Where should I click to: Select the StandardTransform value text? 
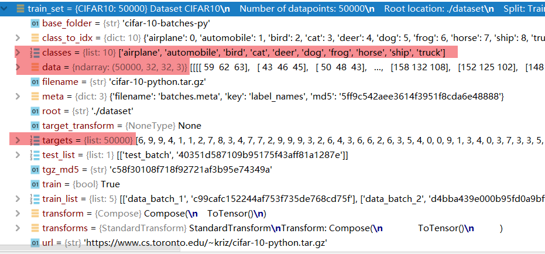346,228
